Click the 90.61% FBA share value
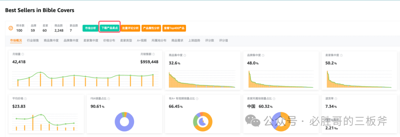The width and height of the screenshot is (400, 137). [97, 106]
